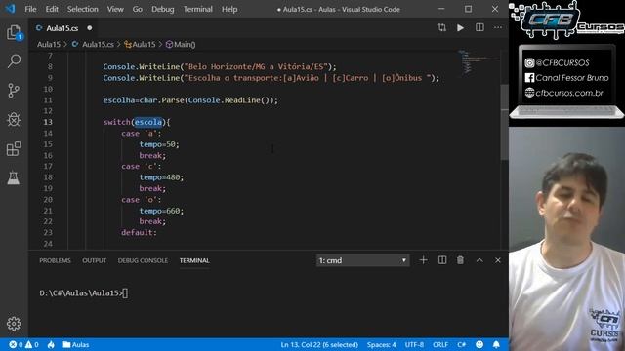Image resolution: width=625 pixels, height=351 pixels.
Task: Select the Aula15.cs editor tab
Action: 62,28
